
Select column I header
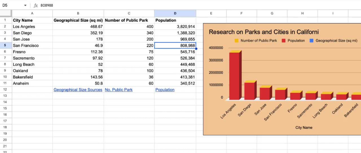point(333,14)
